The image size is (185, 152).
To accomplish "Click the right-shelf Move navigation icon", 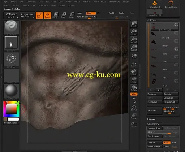I will coord(134,72).
